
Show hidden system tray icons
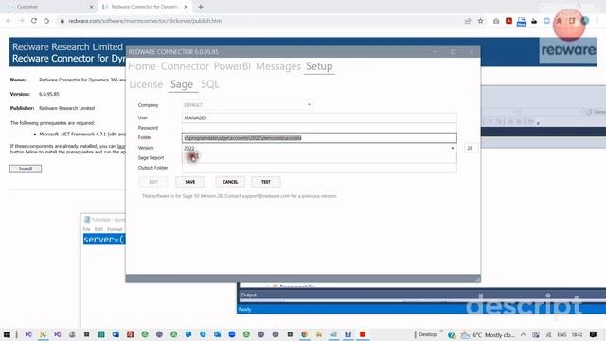pos(524,334)
